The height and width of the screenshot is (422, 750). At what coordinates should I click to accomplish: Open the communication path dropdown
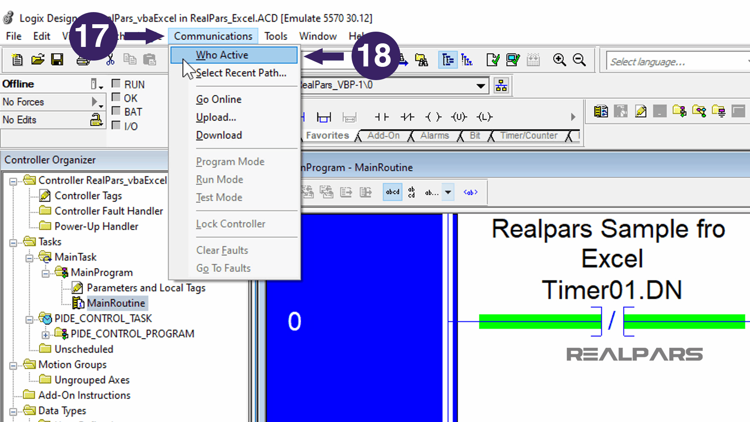point(480,86)
